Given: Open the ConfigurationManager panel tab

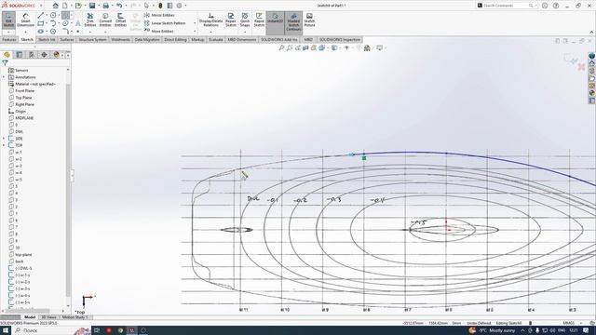Looking at the screenshot, I should point(32,55).
